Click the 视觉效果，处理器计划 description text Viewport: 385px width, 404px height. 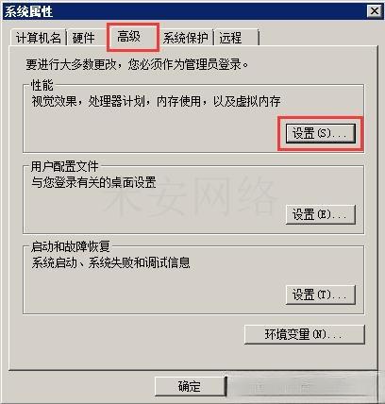point(156,101)
